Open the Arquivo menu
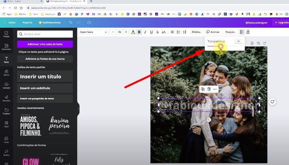Screen dimensions: 289x165 coord(27,23)
